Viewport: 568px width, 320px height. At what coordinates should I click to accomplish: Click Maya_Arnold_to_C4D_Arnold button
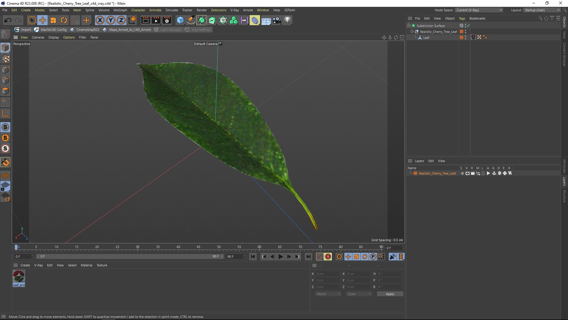(127, 30)
